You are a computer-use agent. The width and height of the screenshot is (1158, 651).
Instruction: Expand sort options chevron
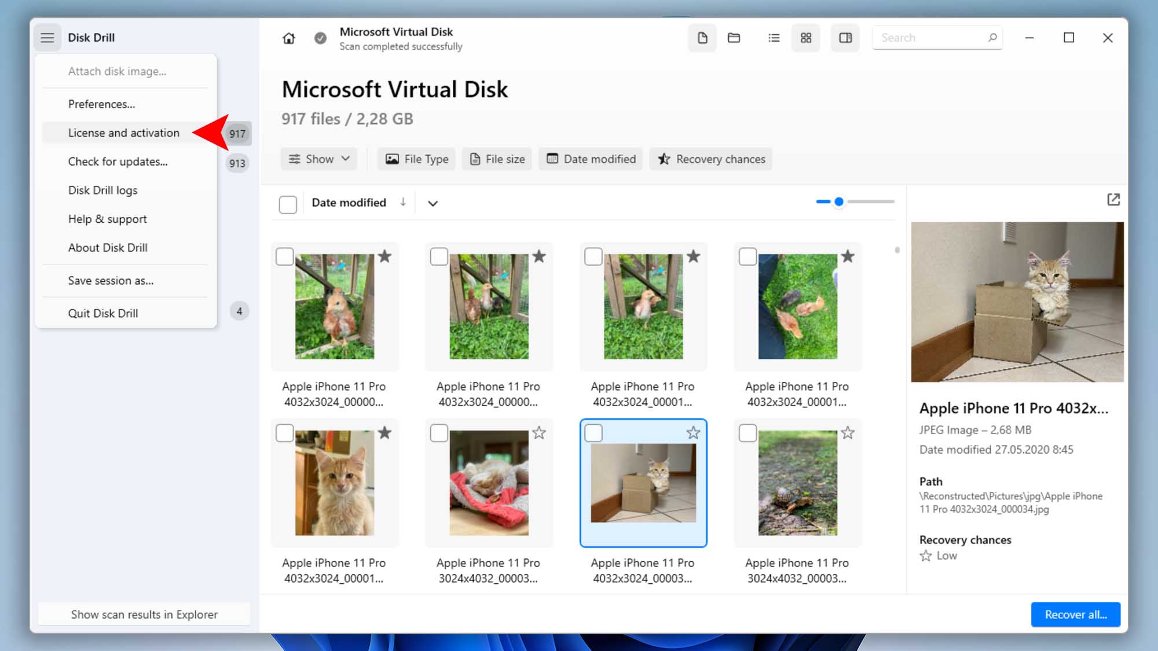tap(433, 203)
